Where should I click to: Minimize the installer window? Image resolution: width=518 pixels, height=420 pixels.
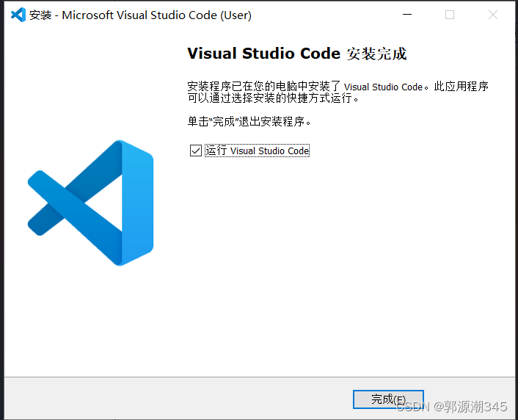click(407, 15)
